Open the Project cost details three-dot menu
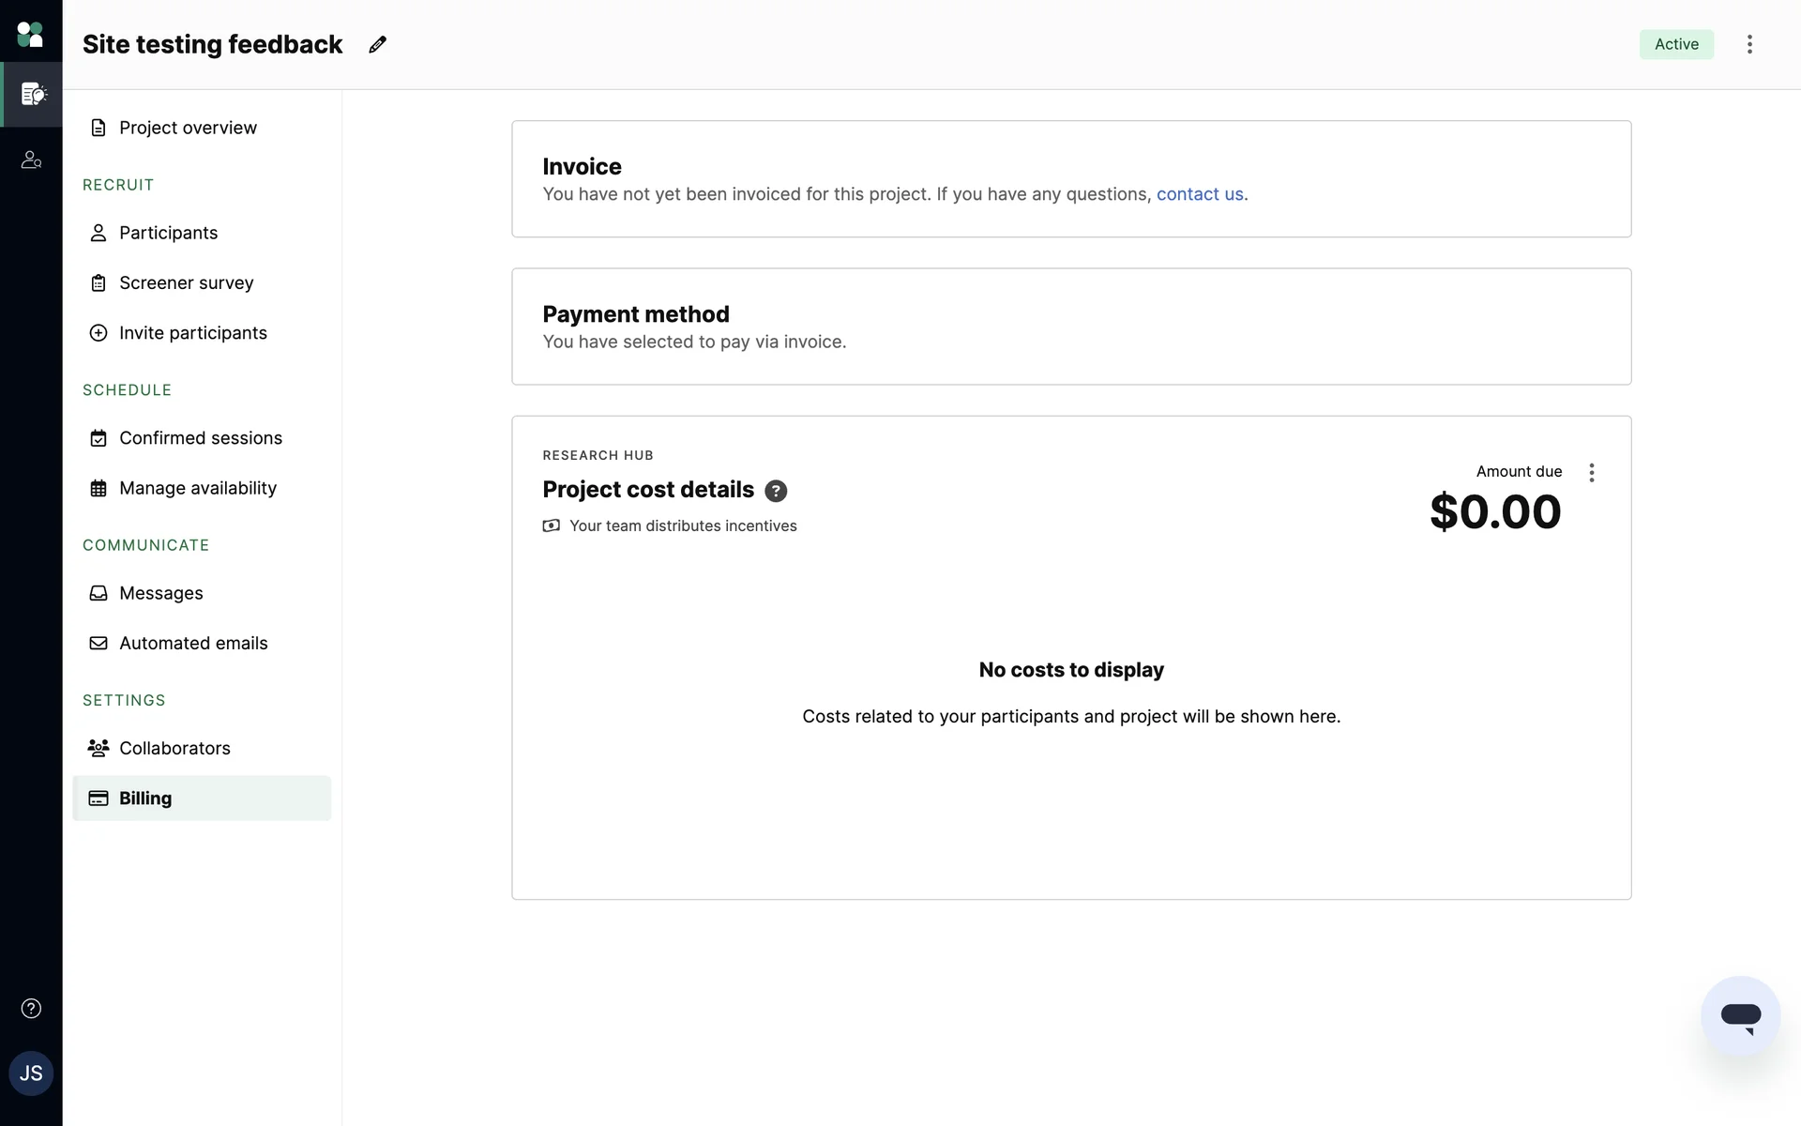1801x1126 pixels. 1591,473
